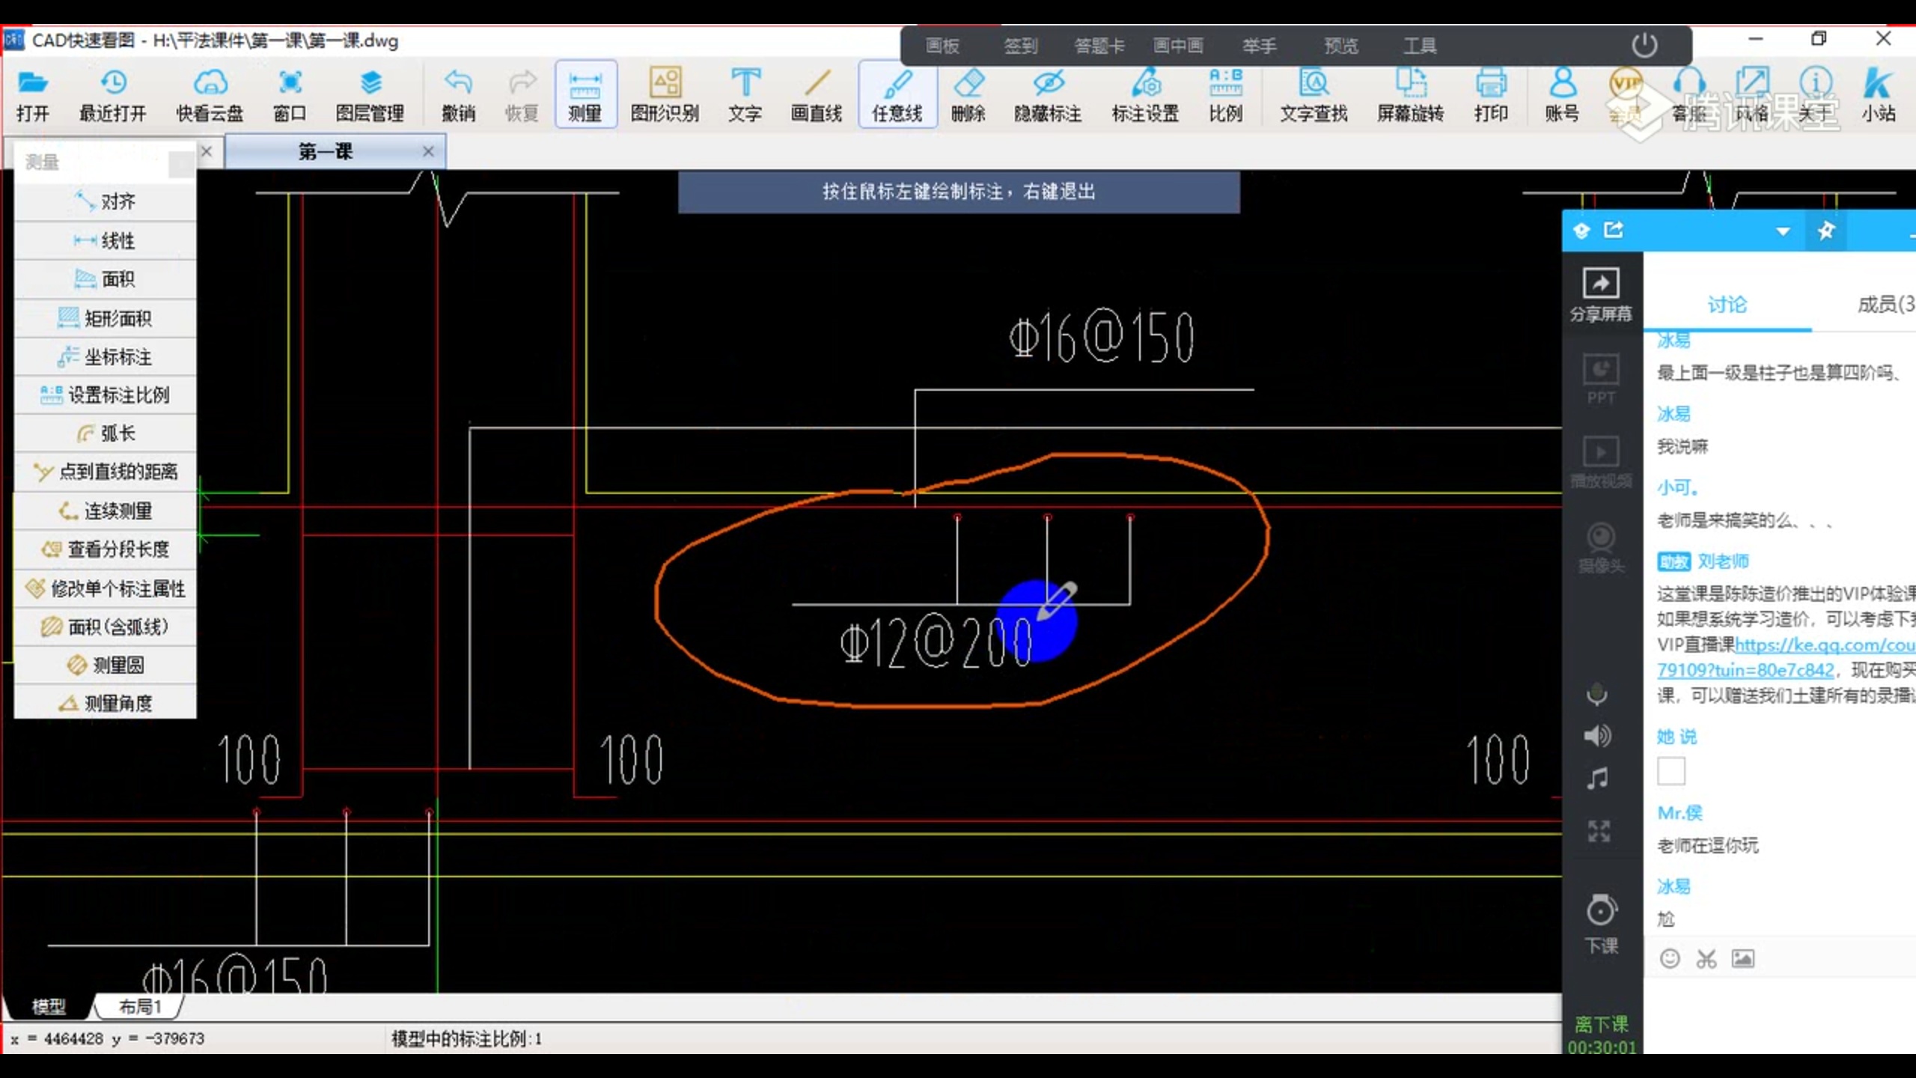This screenshot has width=1916, height=1078.
Task: Open the 屏幕旋转 (Screen Rotate) tool
Action: pos(1412,94)
